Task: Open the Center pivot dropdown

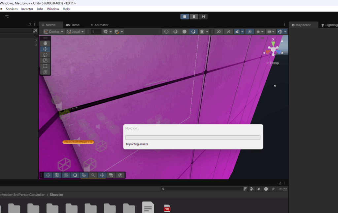Action: pos(54,32)
